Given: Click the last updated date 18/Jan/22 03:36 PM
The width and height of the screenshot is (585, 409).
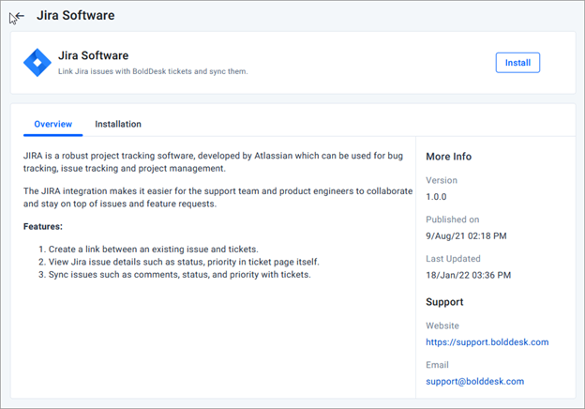Looking at the screenshot, I should [x=469, y=275].
